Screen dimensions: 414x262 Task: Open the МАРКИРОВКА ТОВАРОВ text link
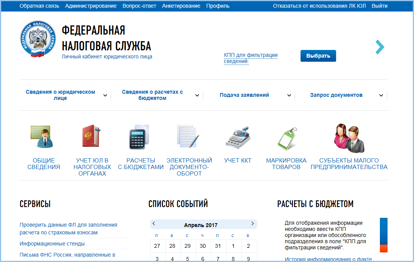pos(286,164)
